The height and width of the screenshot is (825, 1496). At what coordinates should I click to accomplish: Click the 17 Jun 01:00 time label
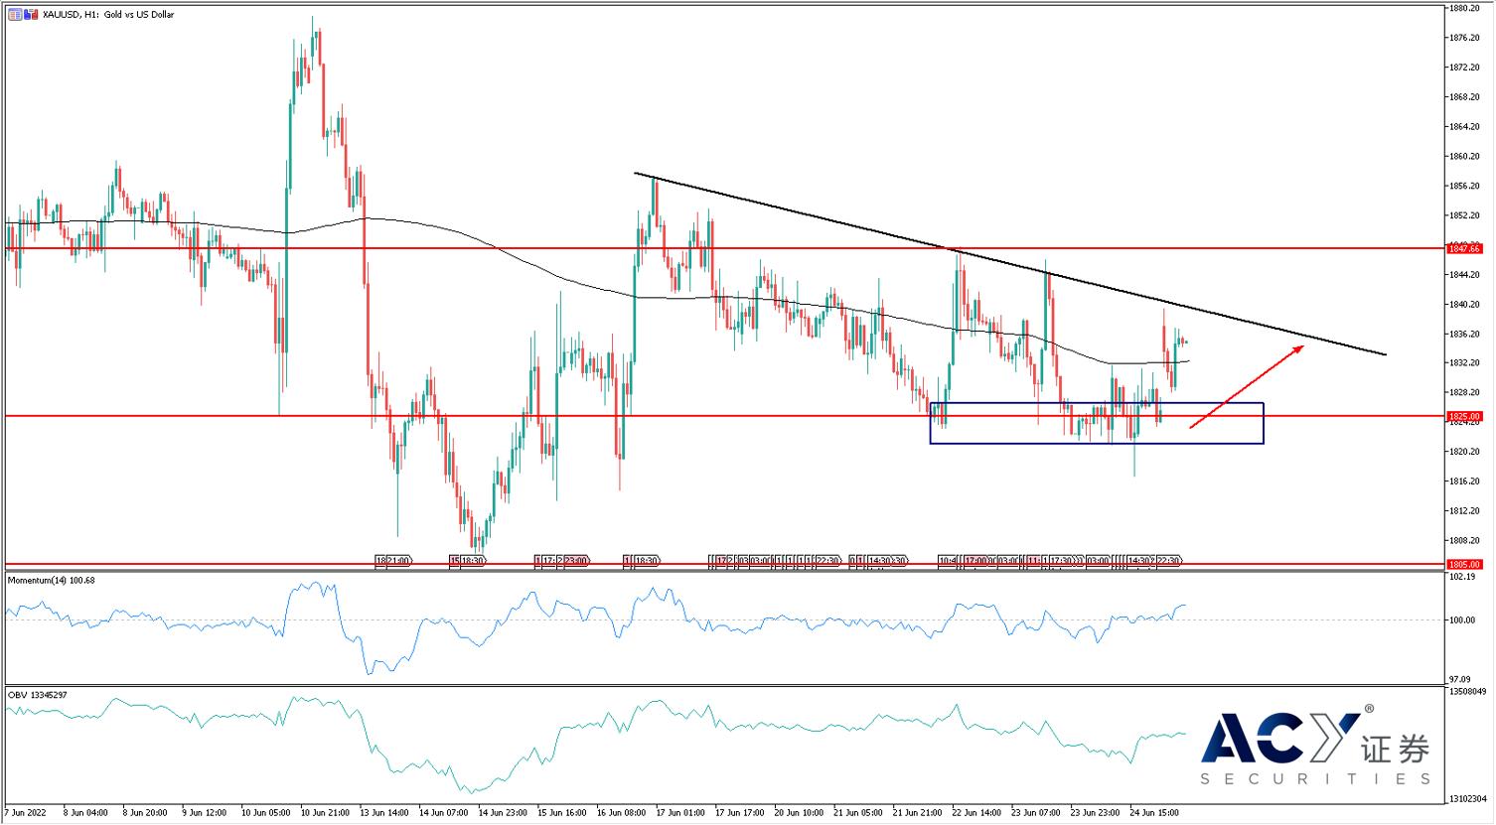point(681,812)
